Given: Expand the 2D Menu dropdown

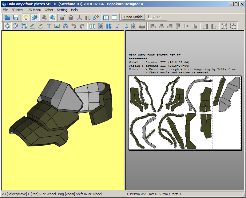Looking at the screenshot, I should [x=34, y=10].
